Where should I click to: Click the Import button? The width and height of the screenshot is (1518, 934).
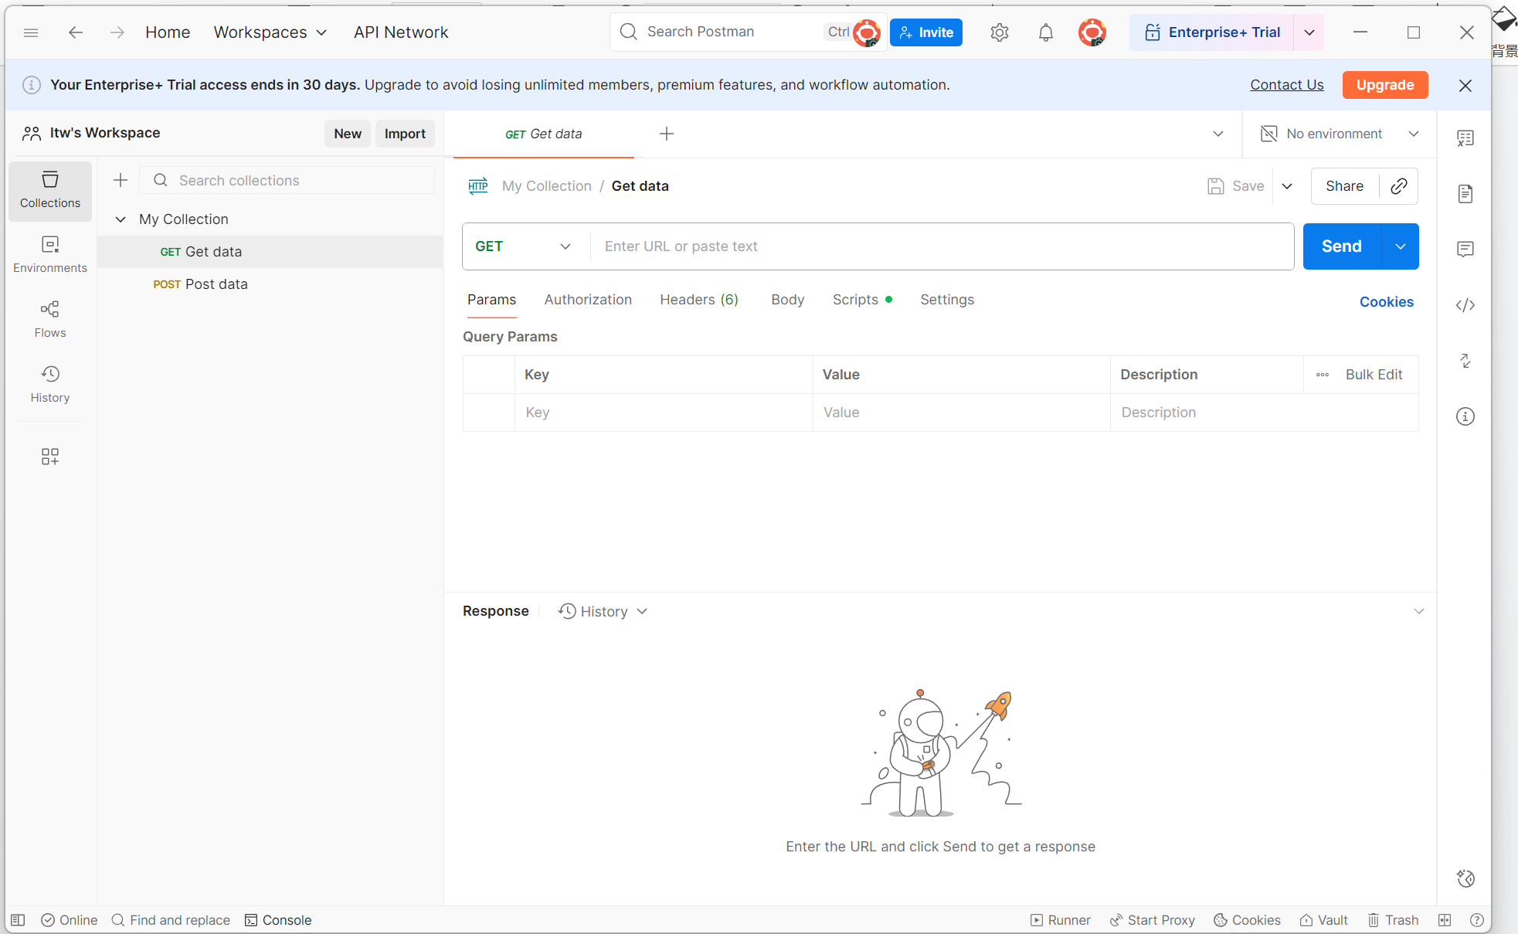click(405, 134)
